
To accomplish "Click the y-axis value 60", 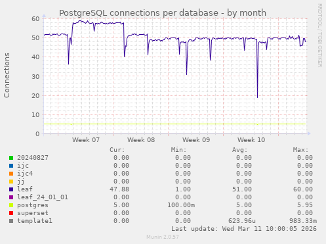I will (35, 19).
